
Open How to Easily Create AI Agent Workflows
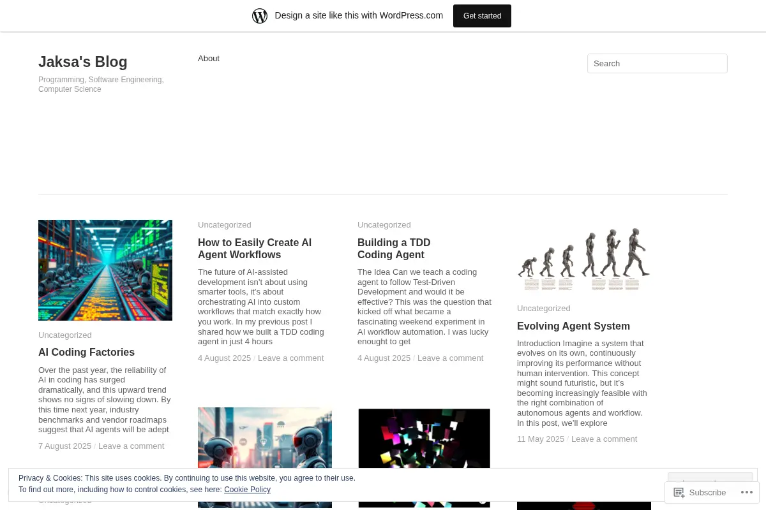point(255,249)
